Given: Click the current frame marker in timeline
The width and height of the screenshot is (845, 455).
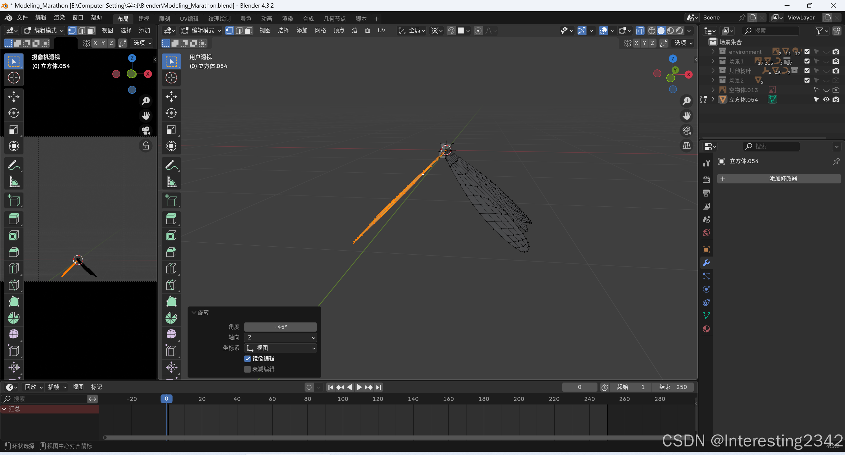Looking at the screenshot, I should (x=166, y=399).
